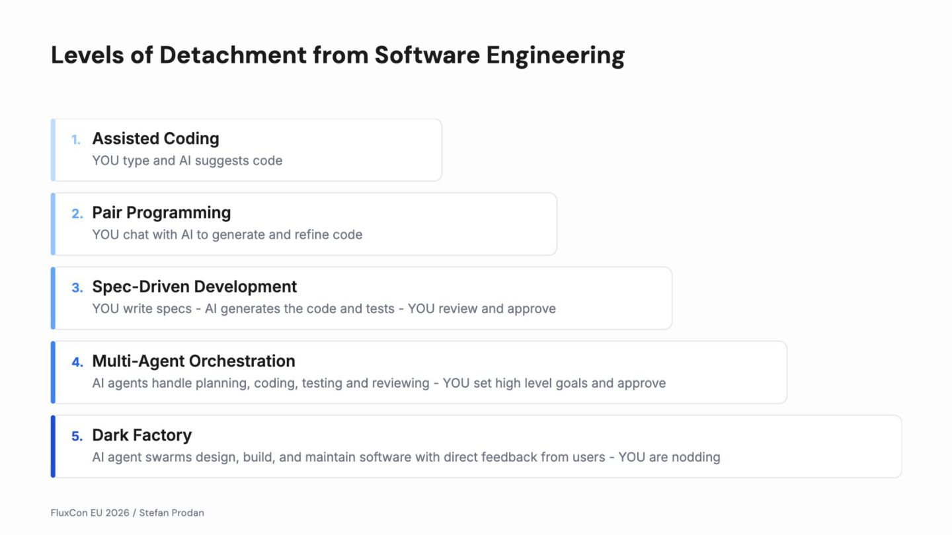Select the Pair Programming heading

[161, 213]
